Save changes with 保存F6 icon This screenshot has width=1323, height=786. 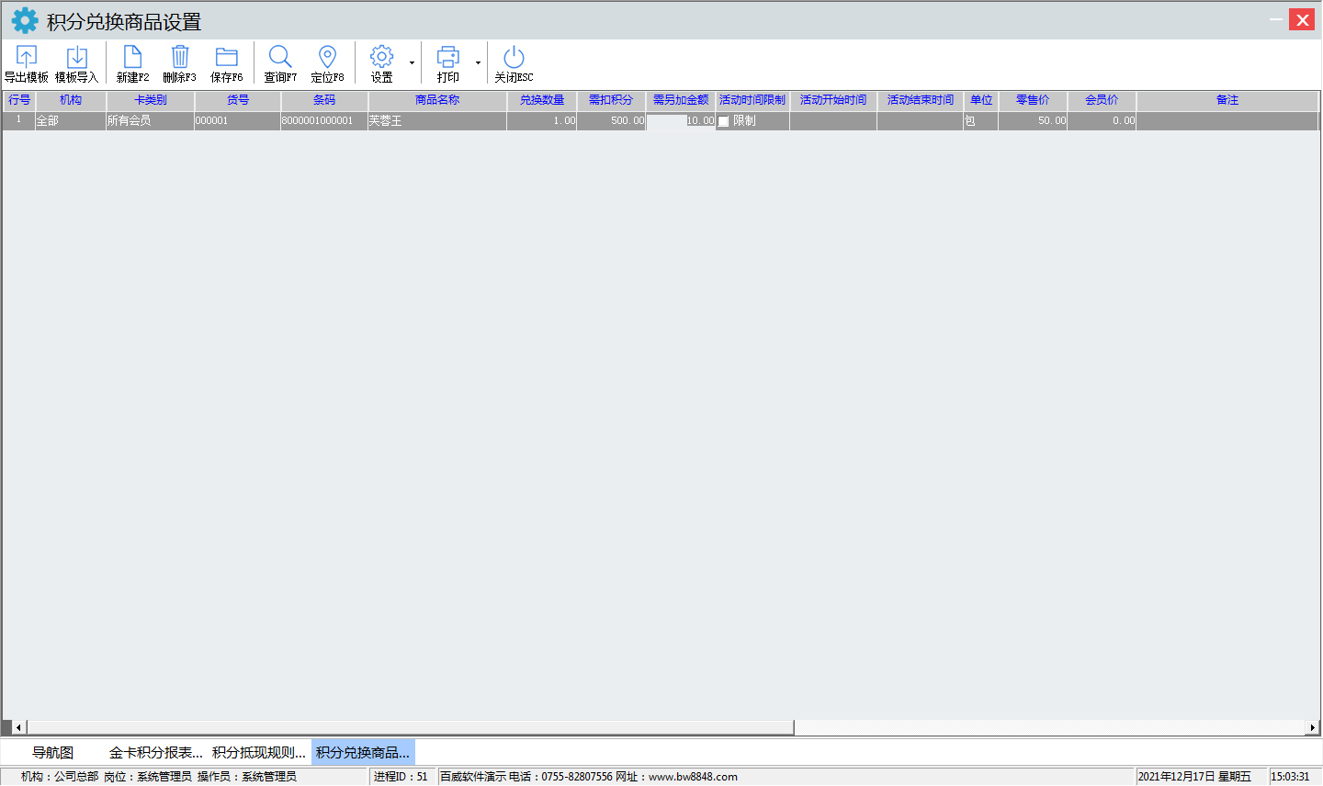pyautogui.click(x=226, y=57)
